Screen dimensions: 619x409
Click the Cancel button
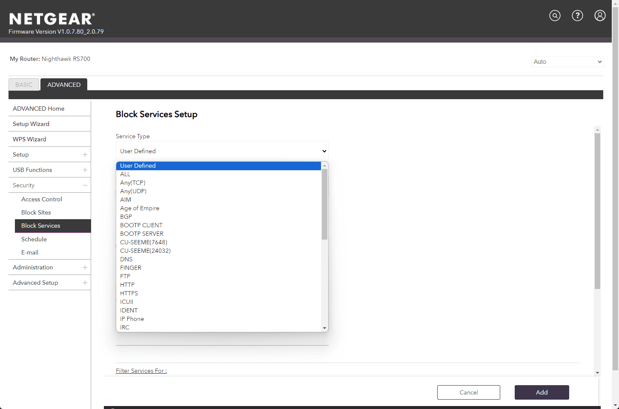pyautogui.click(x=468, y=392)
